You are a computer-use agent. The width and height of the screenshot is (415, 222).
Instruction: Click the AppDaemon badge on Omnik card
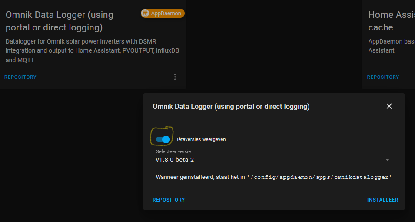(x=163, y=13)
